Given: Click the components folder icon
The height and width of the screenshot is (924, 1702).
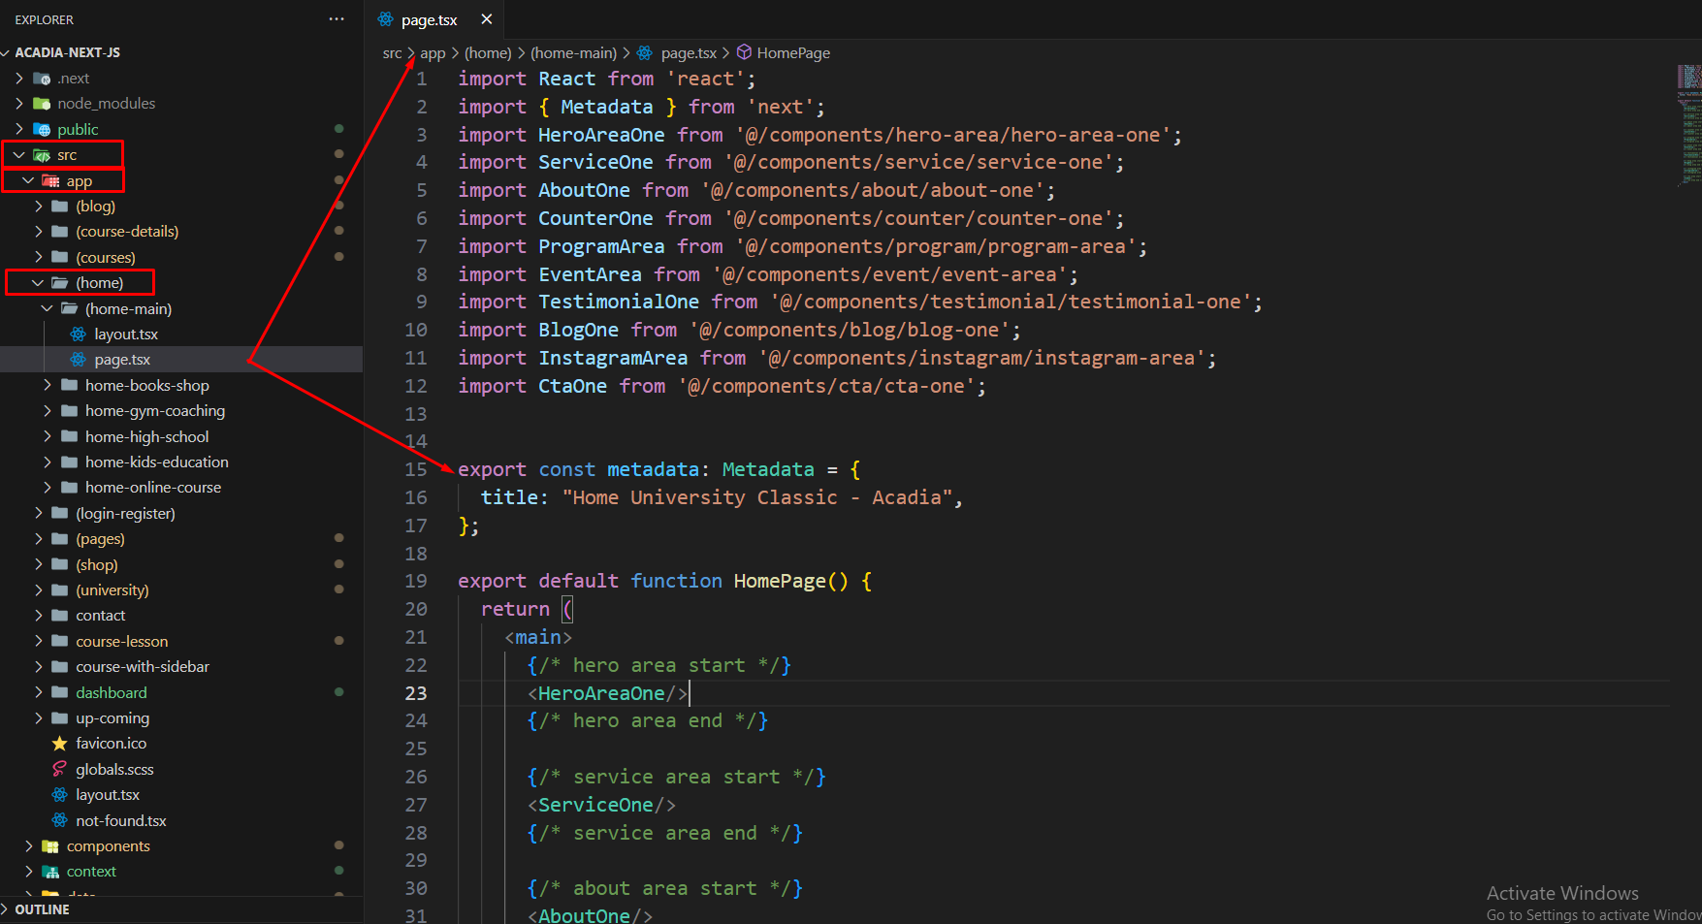Looking at the screenshot, I should coord(51,846).
